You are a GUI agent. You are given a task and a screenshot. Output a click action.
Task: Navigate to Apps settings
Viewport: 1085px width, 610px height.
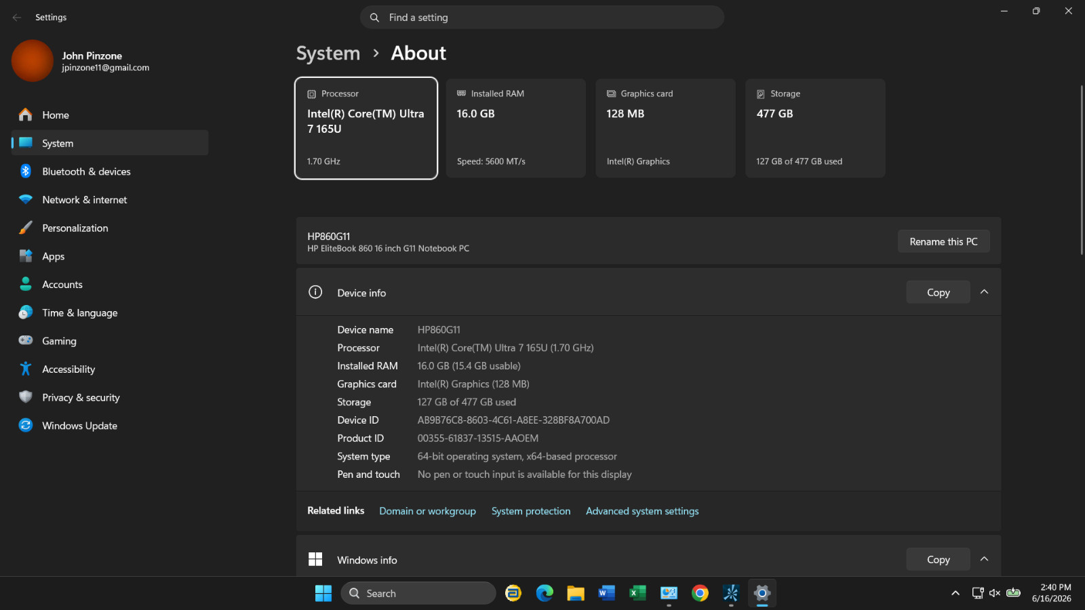point(110,256)
